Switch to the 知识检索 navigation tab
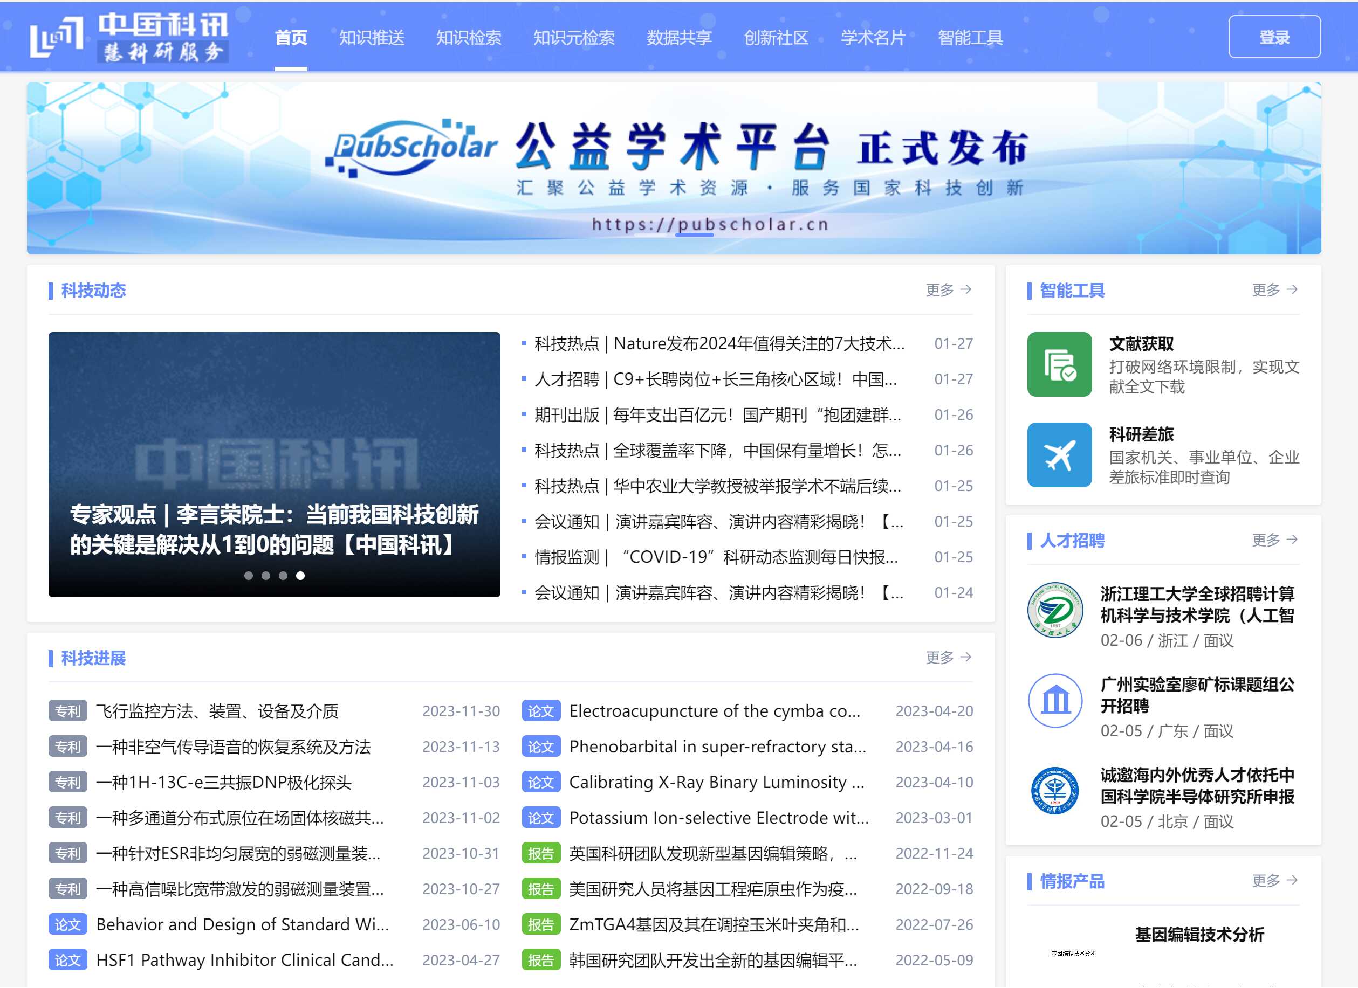 click(468, 38)
